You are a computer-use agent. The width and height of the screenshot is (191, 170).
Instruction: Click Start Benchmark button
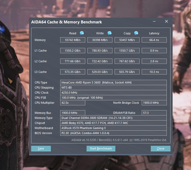click(101, 149)
